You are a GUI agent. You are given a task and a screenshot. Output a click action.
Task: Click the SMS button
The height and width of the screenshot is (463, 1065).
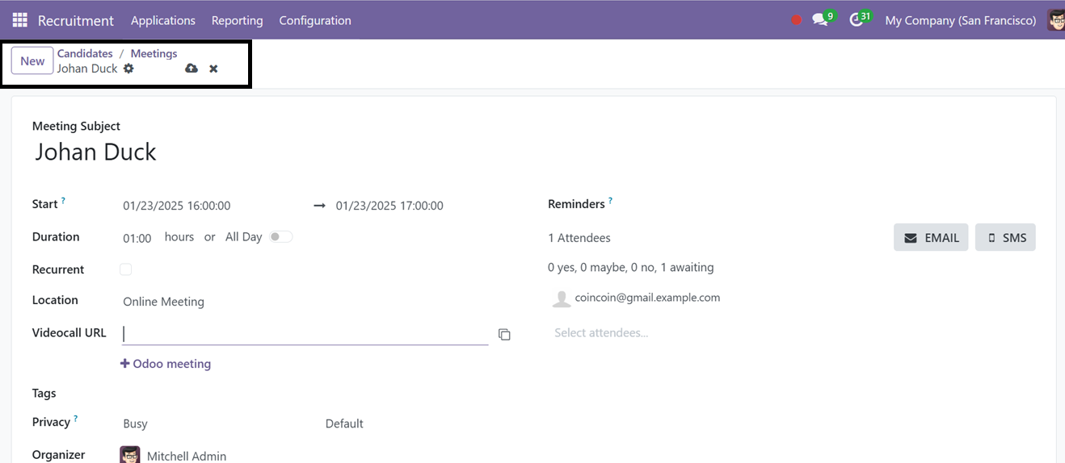pos(1005,237)
